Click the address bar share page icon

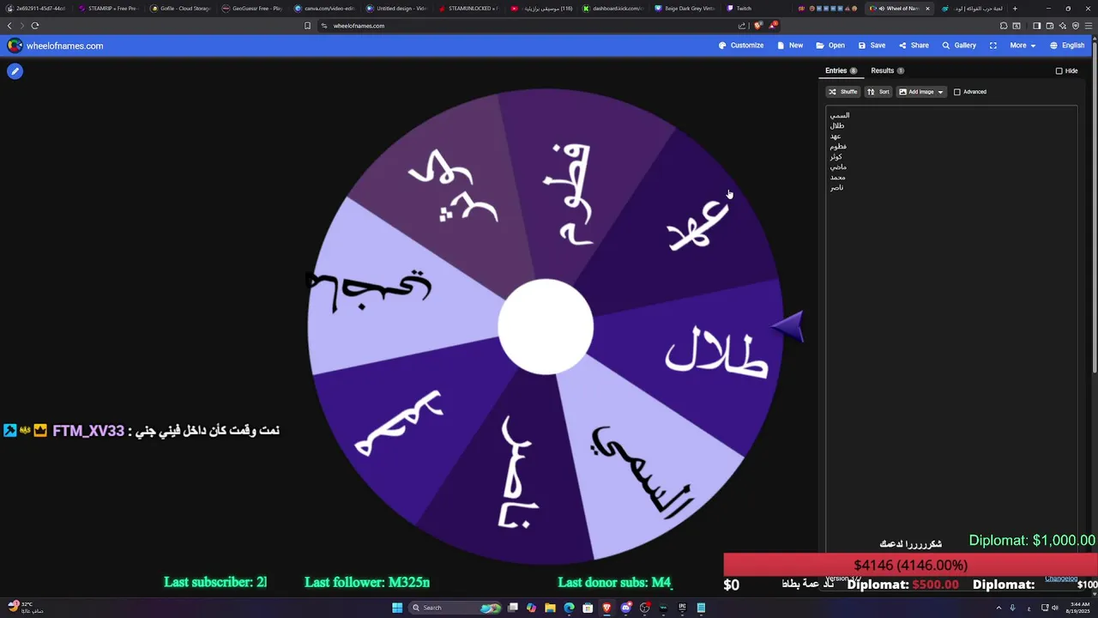[742, 26]
